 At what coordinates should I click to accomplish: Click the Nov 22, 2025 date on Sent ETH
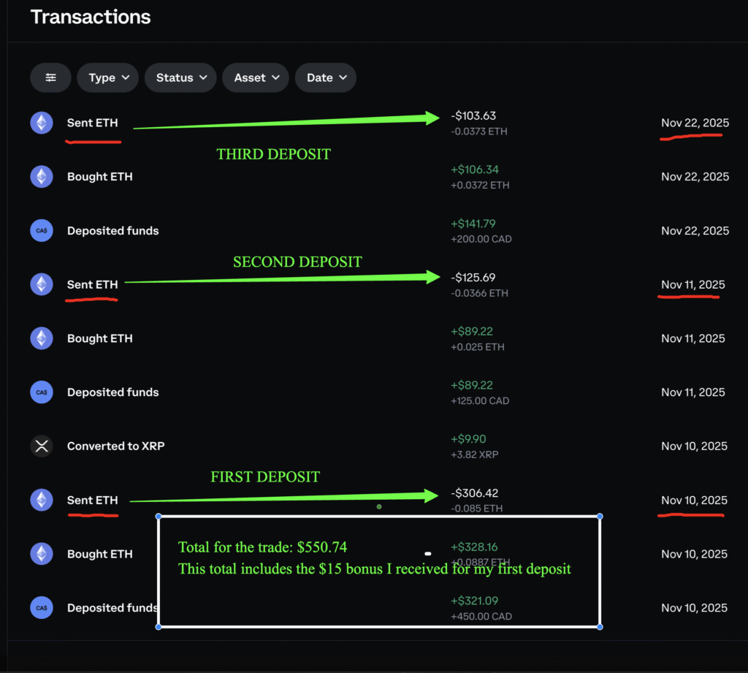(695, 123)
